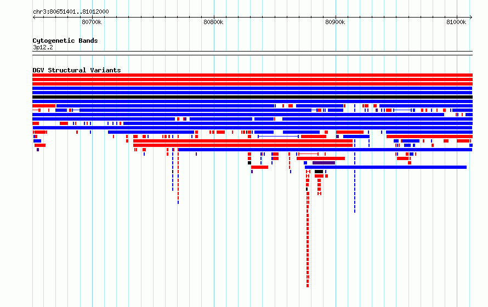Open the Cytogenetic Bands track title
Viewport: 488px width, 307px height.
65,41
